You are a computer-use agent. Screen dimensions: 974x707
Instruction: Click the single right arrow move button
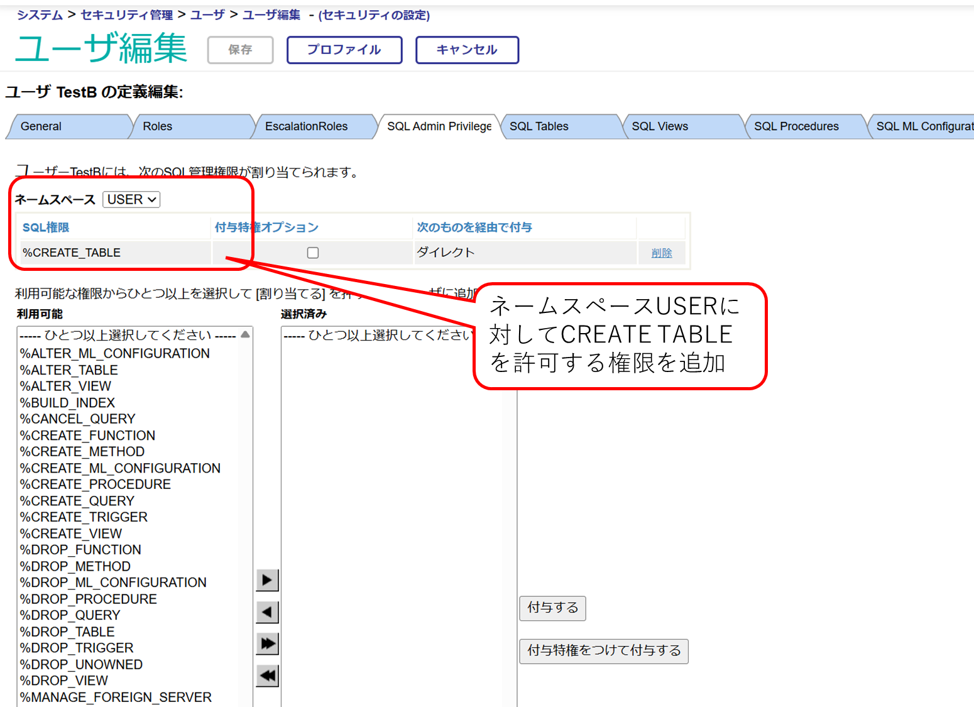coord(267,579)
